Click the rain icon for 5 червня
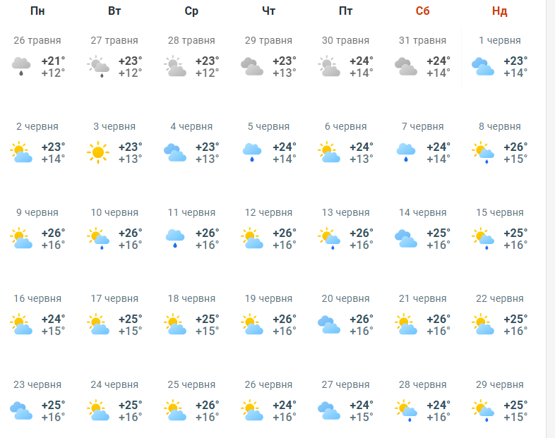Image resolution: width=555 pixels, height=438 pixels. (252, 152)
